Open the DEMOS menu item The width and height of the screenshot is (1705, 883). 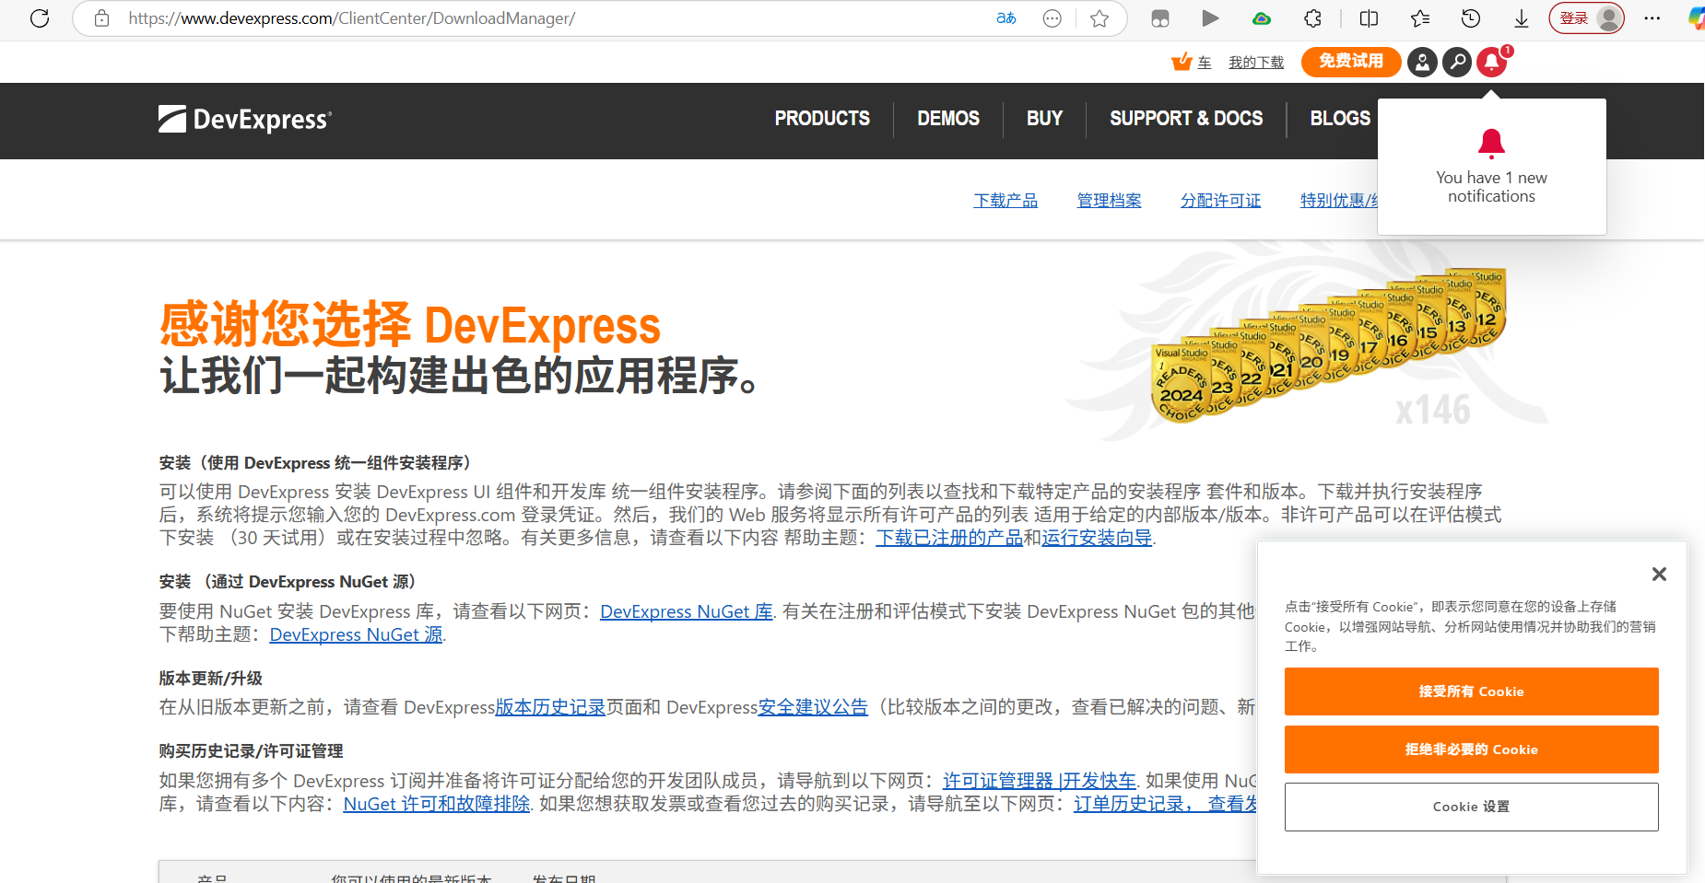click(947, 119)
